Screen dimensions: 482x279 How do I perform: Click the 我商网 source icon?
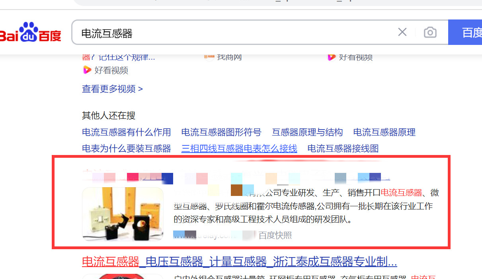209,57
